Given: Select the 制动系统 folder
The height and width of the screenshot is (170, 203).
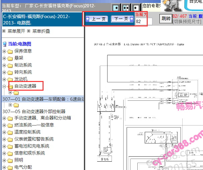Looking at the screenshot, I should point(23,65).
